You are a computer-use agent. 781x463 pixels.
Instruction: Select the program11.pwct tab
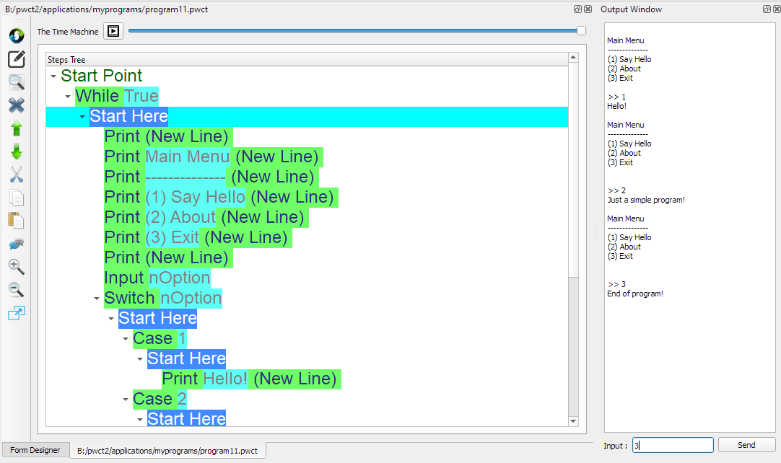coord(167,449)
